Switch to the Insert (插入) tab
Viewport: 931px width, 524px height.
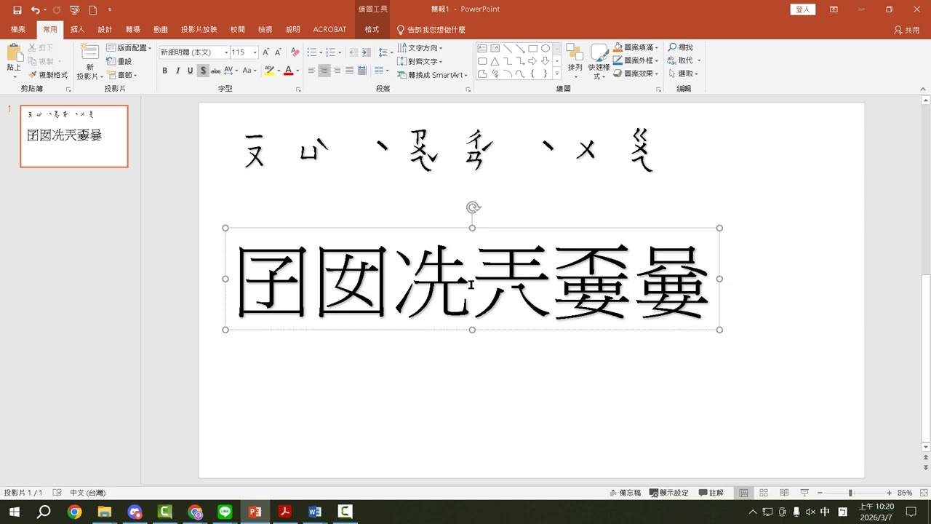[77, 30]
